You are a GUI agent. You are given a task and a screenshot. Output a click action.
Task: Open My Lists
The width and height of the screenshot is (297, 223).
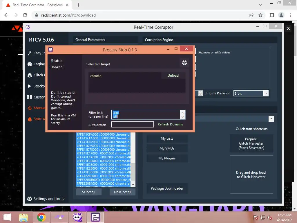coord(167,139)
